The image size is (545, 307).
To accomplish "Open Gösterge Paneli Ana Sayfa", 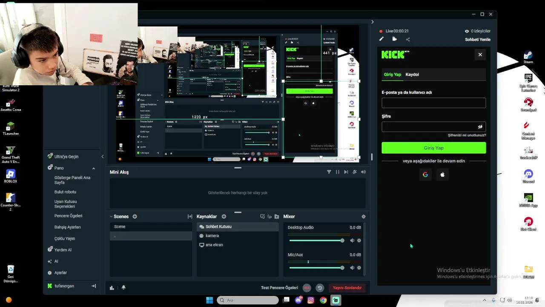I will 72,180.
